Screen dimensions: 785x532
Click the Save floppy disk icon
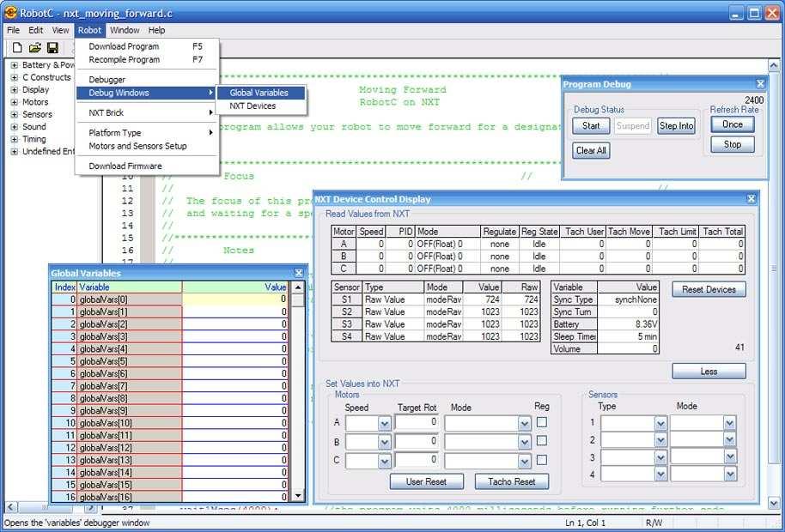pyautogui.click(x=52, y=48)
